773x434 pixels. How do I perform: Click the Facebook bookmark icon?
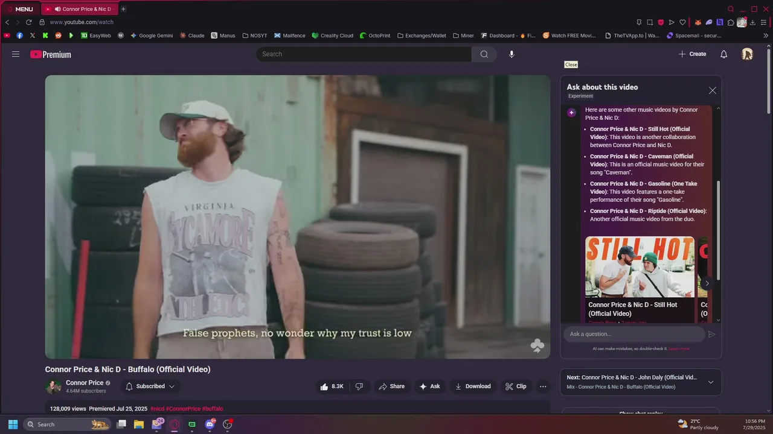click(x=20, y=36)
